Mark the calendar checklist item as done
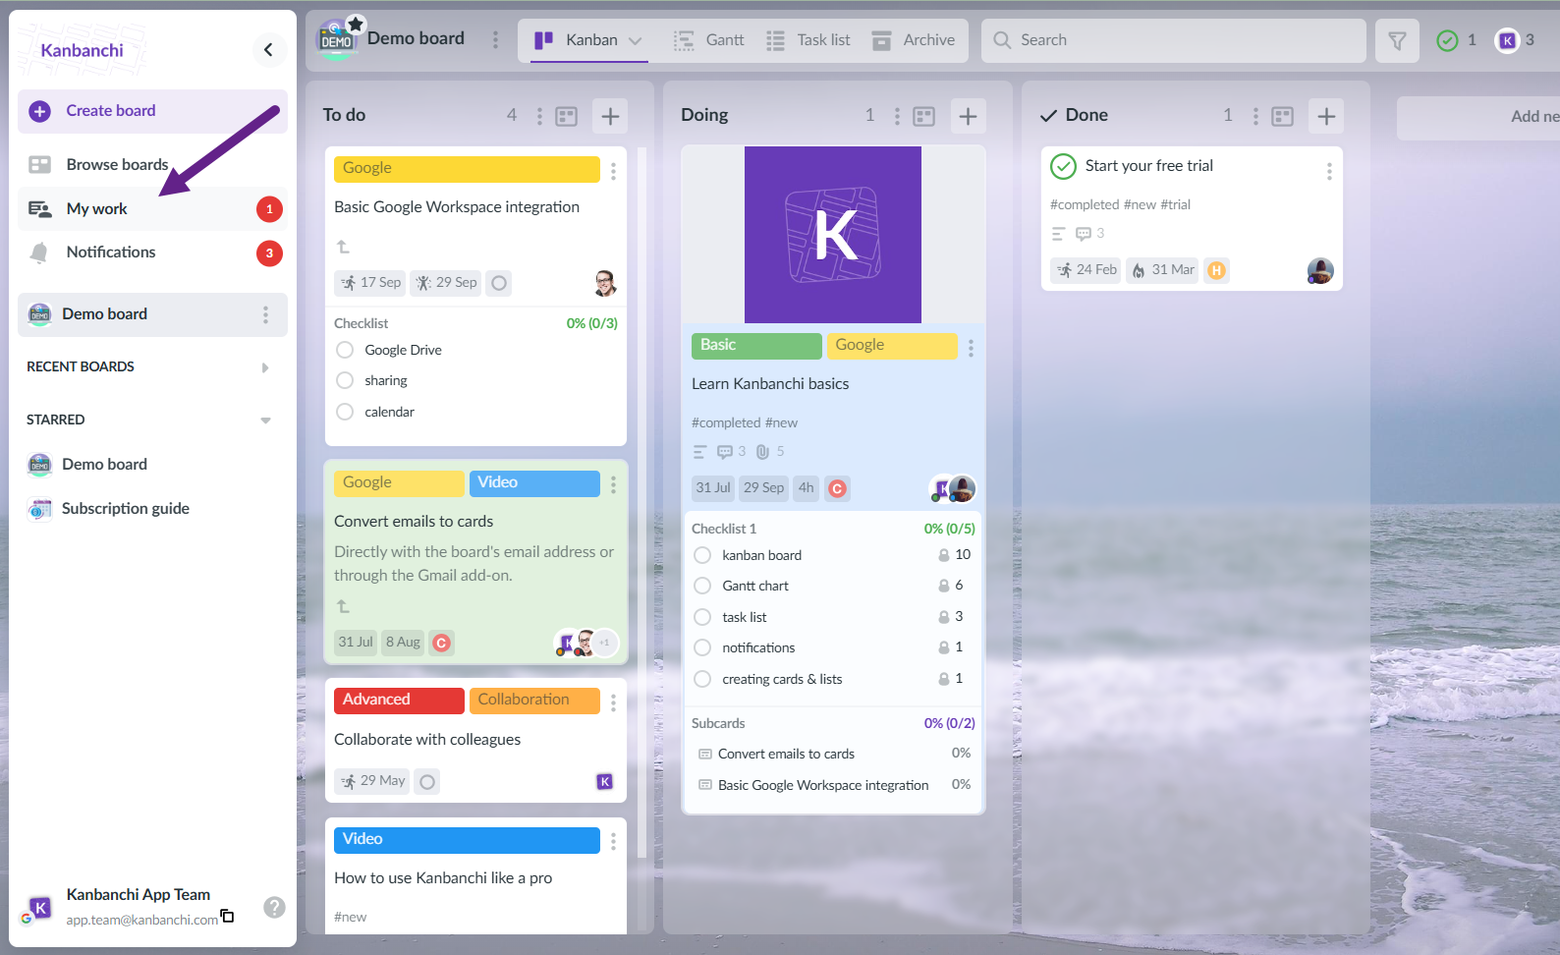 [345, 412]
